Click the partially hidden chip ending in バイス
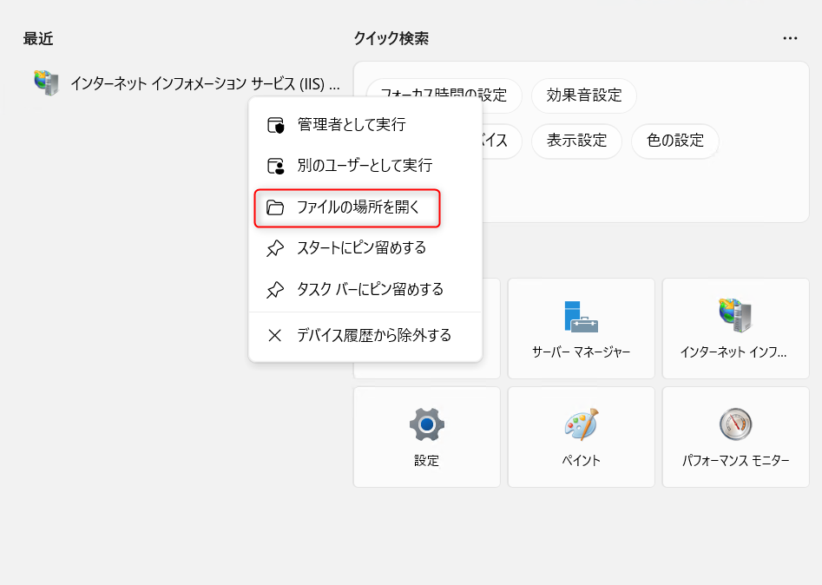The image size is (822, 585). (500, 141)
